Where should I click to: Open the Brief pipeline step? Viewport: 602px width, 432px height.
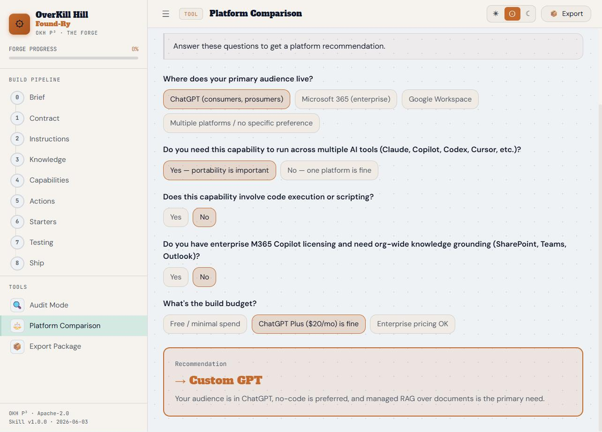73,97
